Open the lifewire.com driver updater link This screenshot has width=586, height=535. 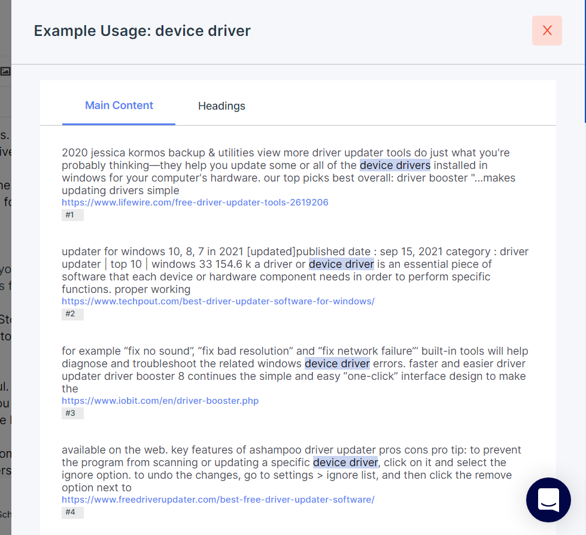pos(195,202)
